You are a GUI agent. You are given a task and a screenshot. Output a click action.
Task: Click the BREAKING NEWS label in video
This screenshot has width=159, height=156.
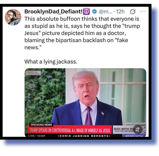(41, 125)
